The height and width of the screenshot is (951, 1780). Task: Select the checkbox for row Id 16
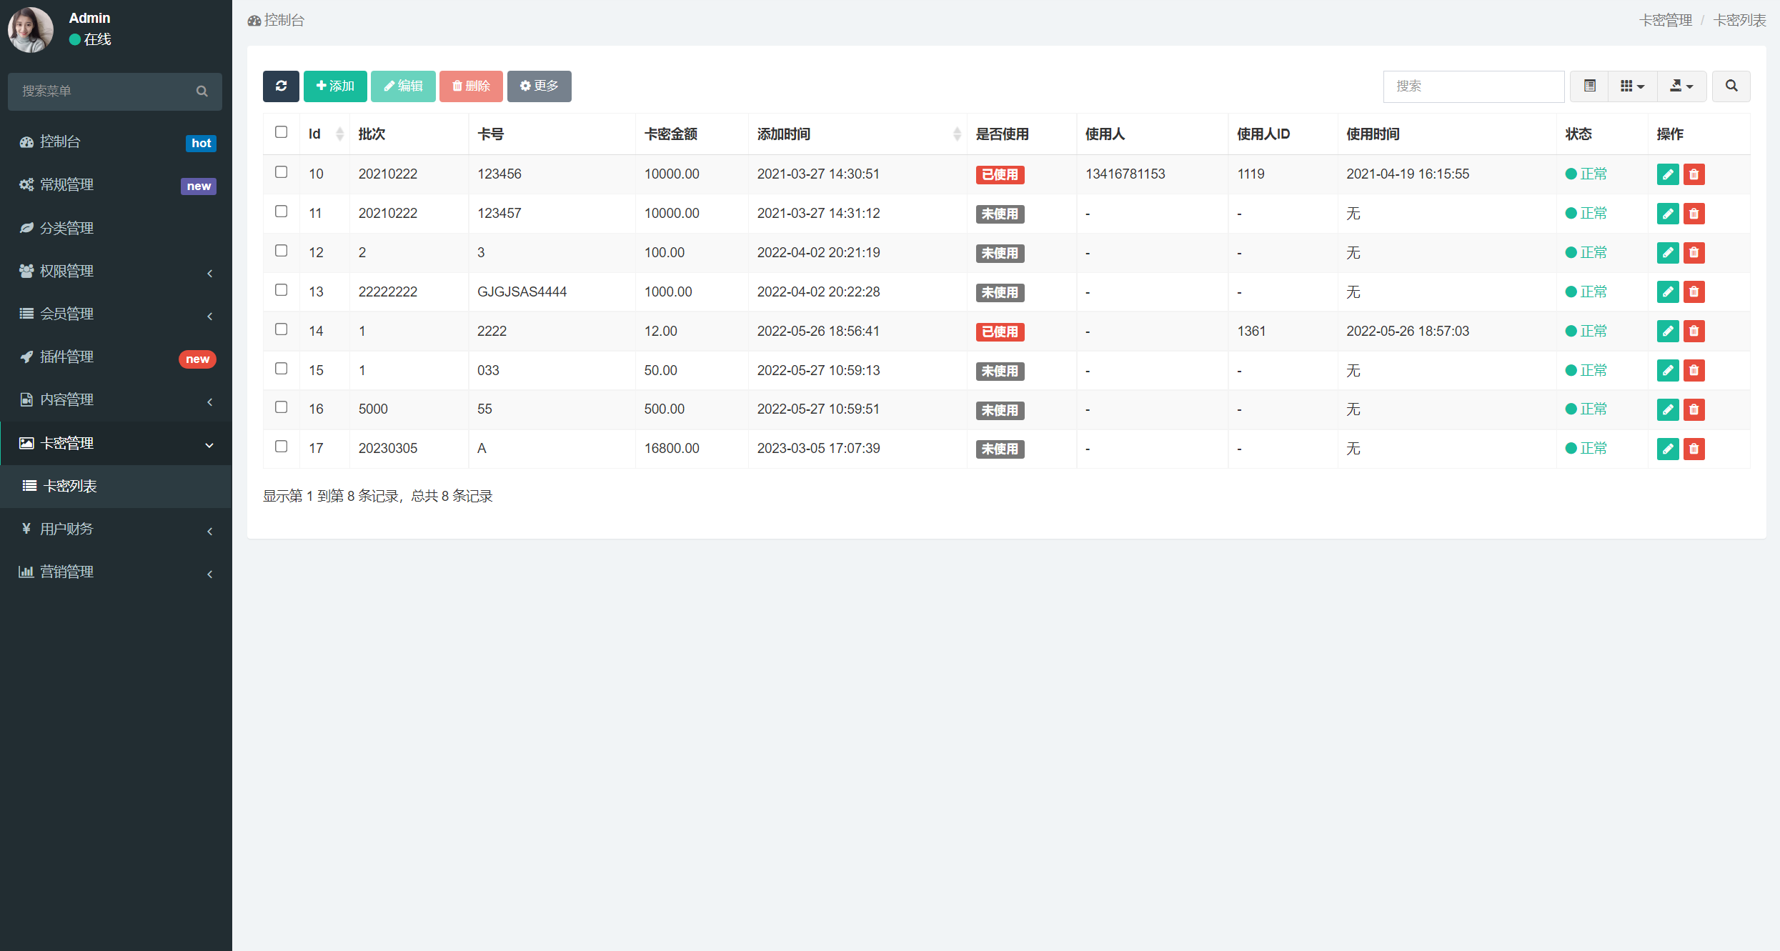(281, 407)
